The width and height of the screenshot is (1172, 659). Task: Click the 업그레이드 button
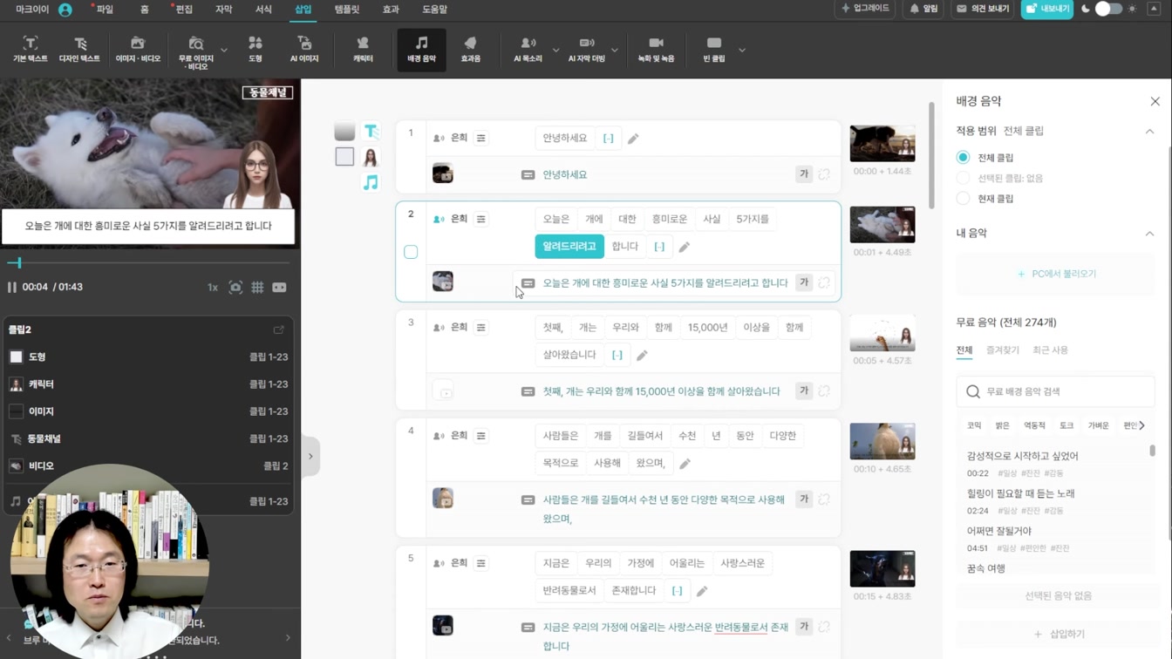pos(866,9)
